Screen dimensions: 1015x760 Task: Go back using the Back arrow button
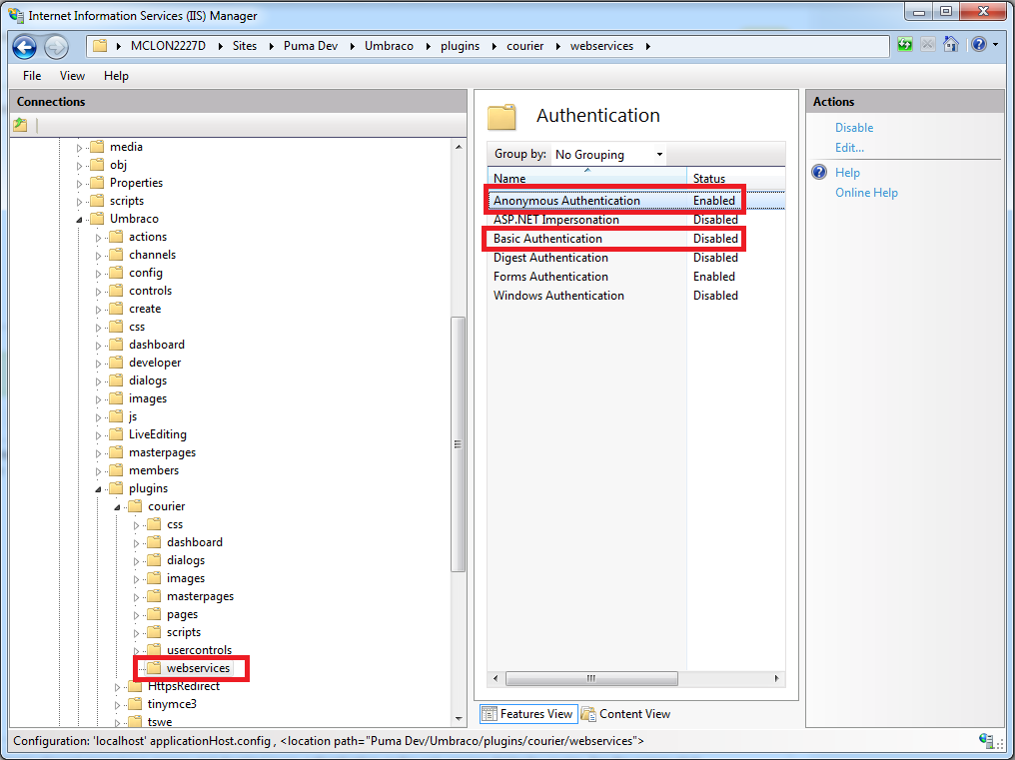[x=25, y=47]
